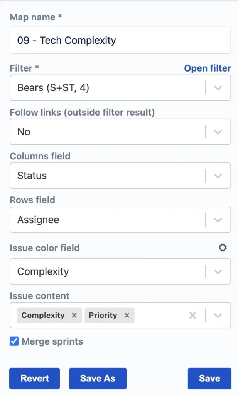
Task: Remove the Priority tag from Issue content
Action: point(127,315)
